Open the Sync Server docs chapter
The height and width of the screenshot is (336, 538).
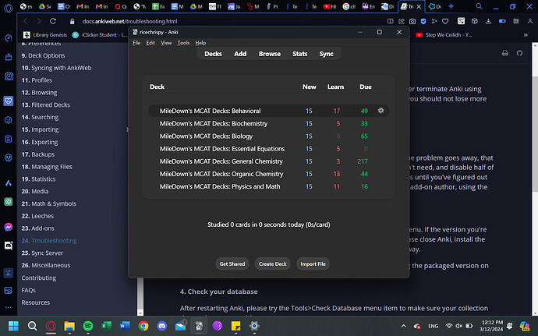[42, 253]
